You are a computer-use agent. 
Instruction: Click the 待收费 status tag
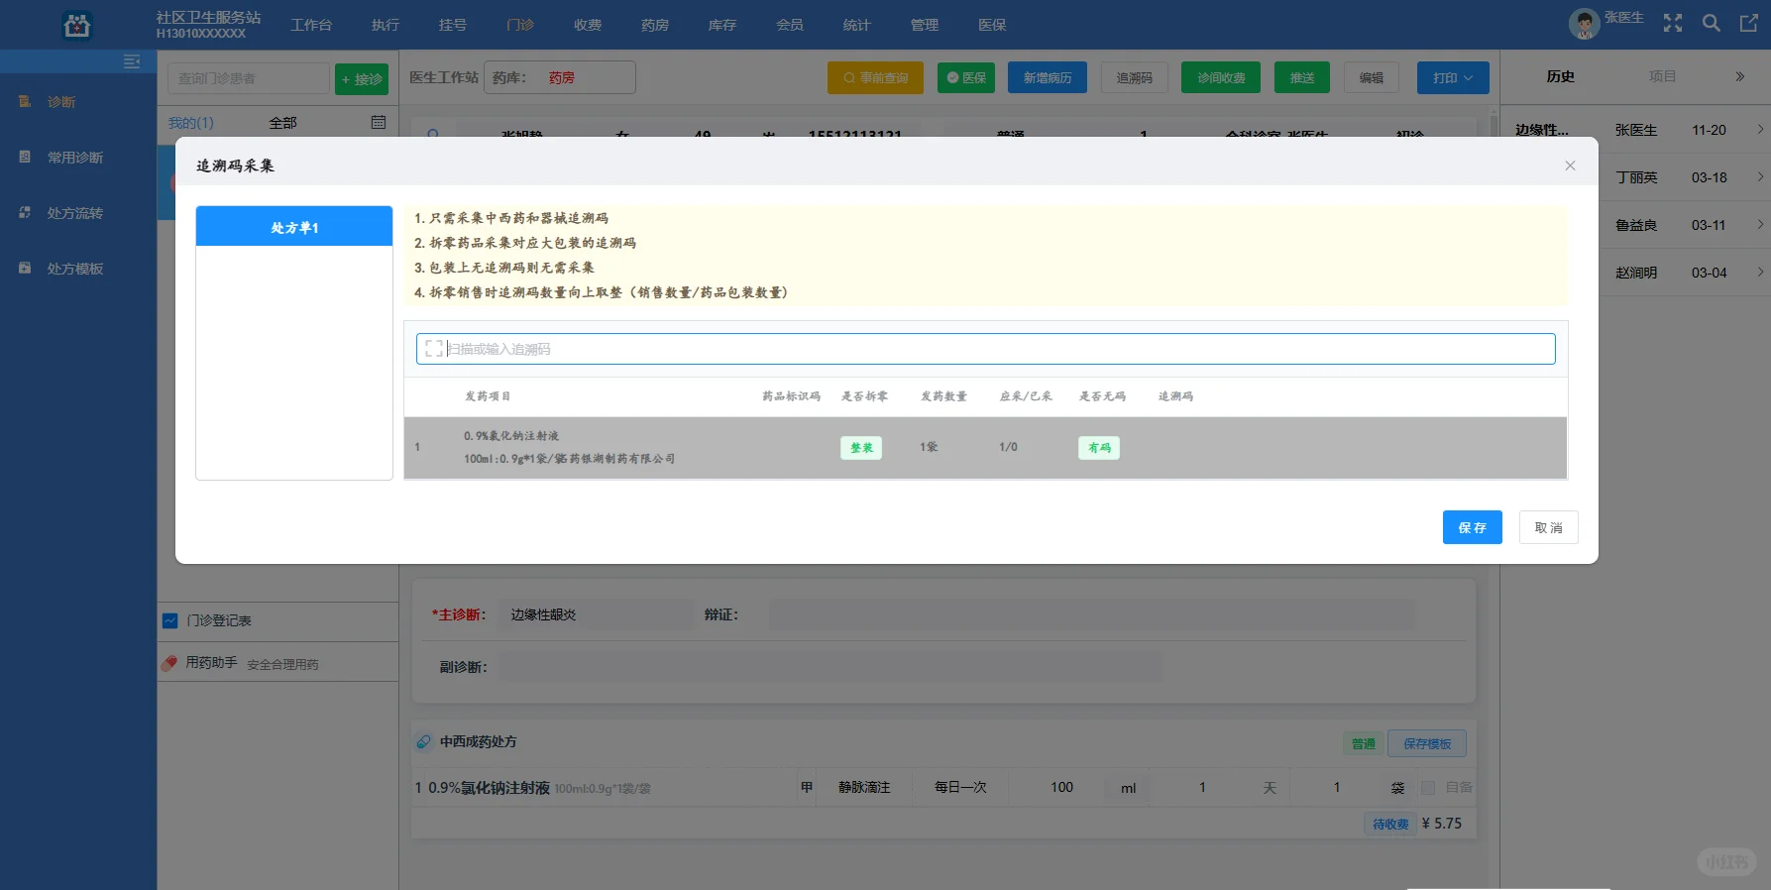[x=1390, y=824]
